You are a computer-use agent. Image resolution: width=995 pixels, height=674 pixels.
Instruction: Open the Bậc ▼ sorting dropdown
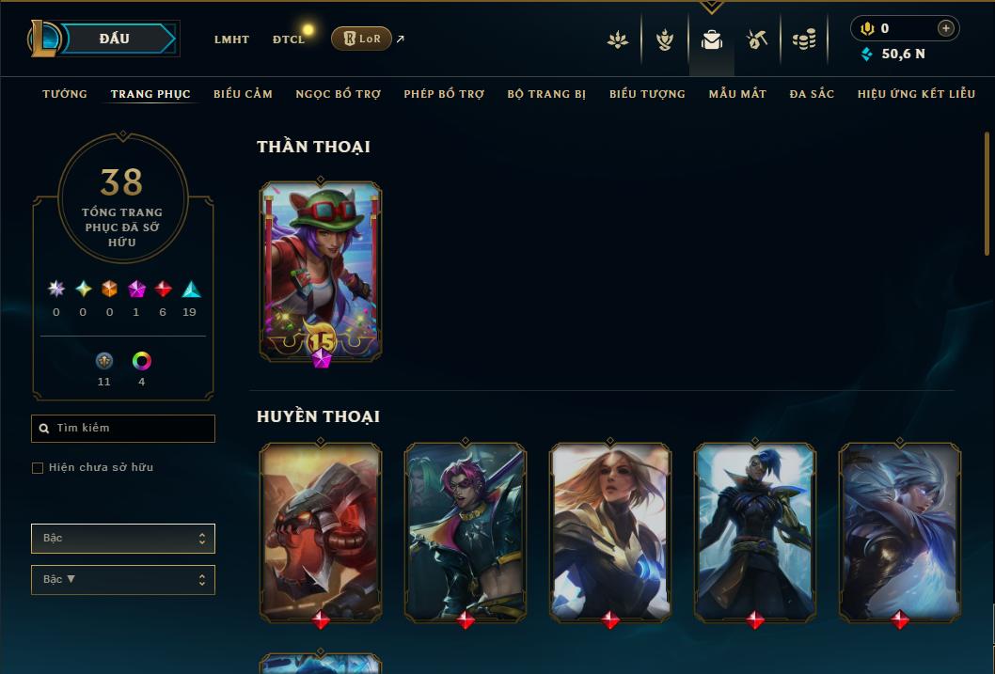[x=123, y=579]
